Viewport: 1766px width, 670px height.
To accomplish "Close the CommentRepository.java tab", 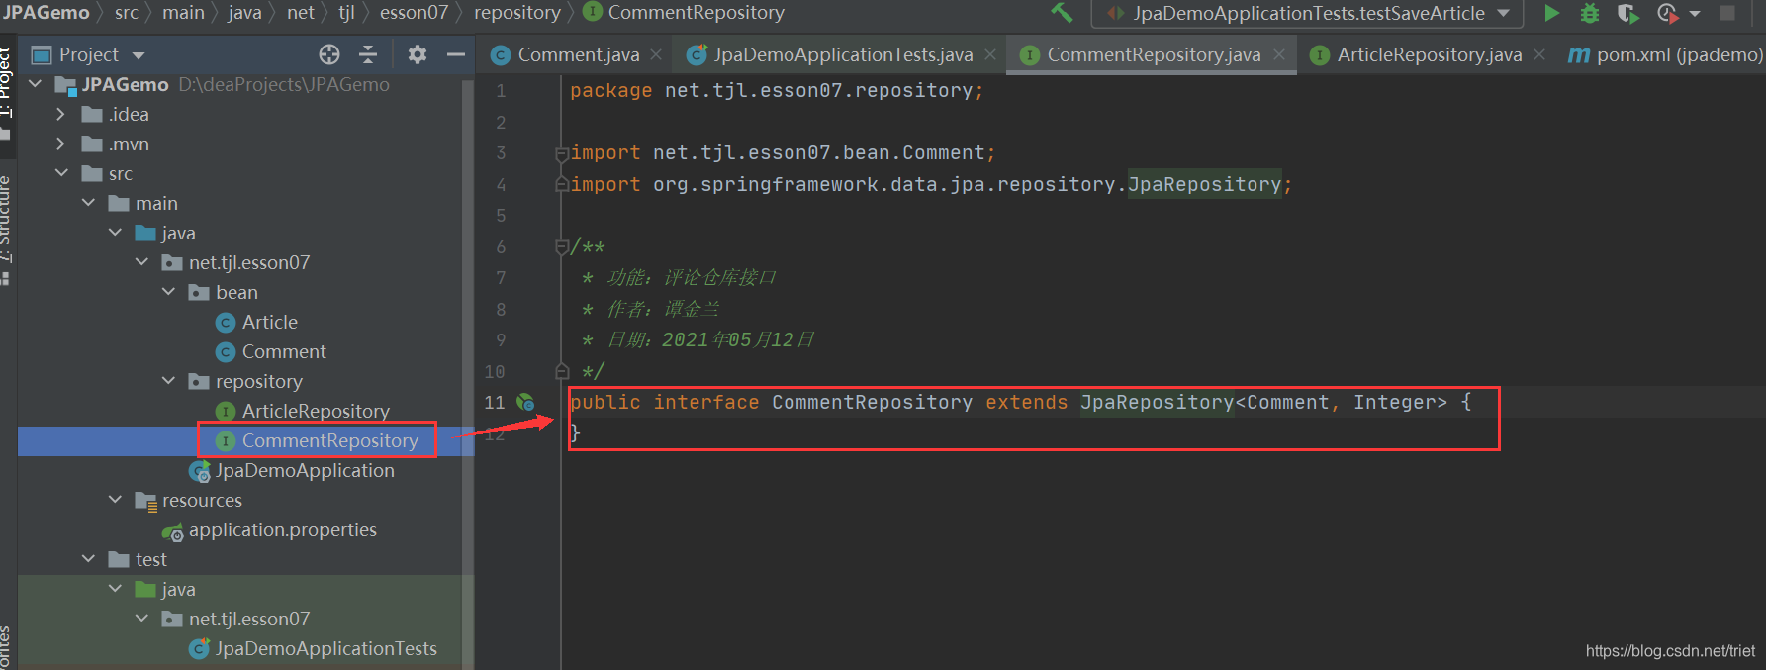I will (x=1279, y=55).
